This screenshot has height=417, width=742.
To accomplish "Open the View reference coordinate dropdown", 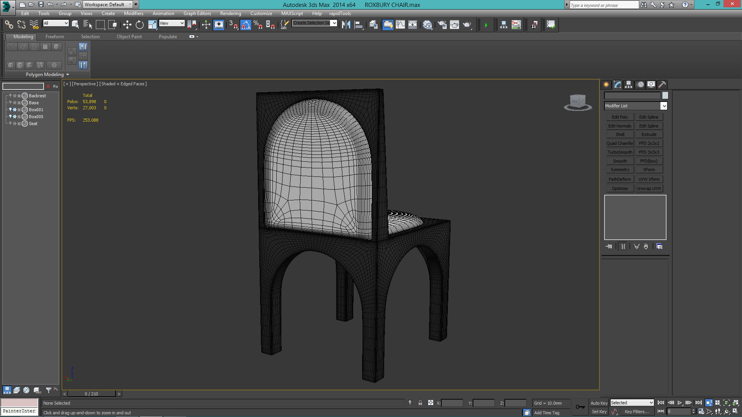I will pyautogui.click(x=172, y=23).
